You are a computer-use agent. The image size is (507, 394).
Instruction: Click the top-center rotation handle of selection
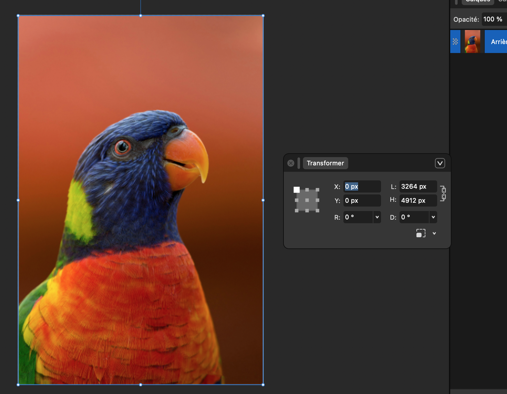point(141,16)
